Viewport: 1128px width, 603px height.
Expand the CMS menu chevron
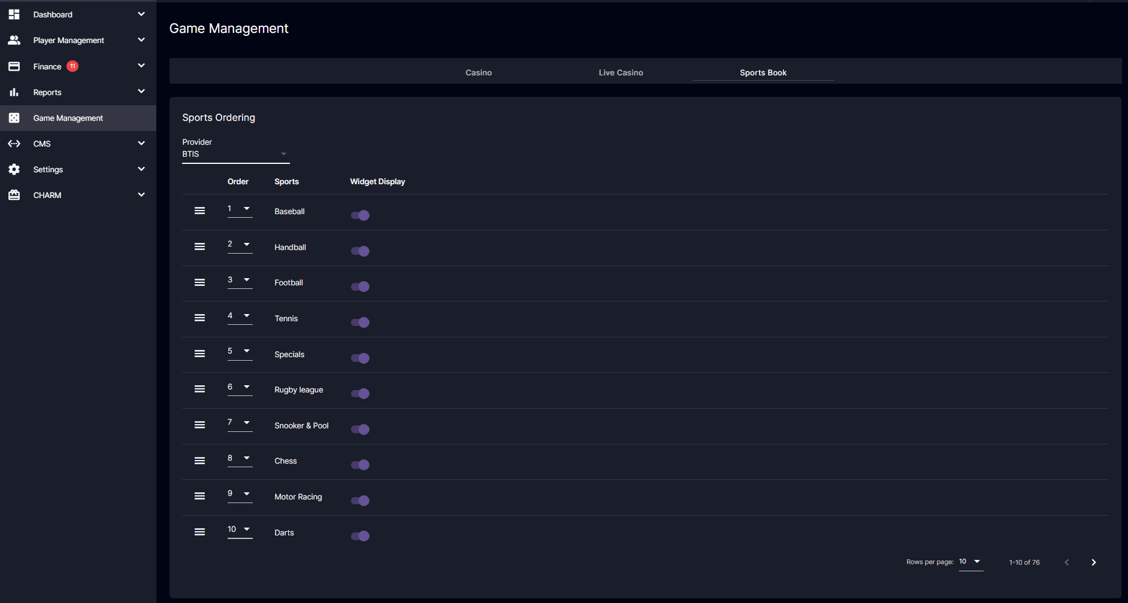pyautogui.click(x=141, y=143)
